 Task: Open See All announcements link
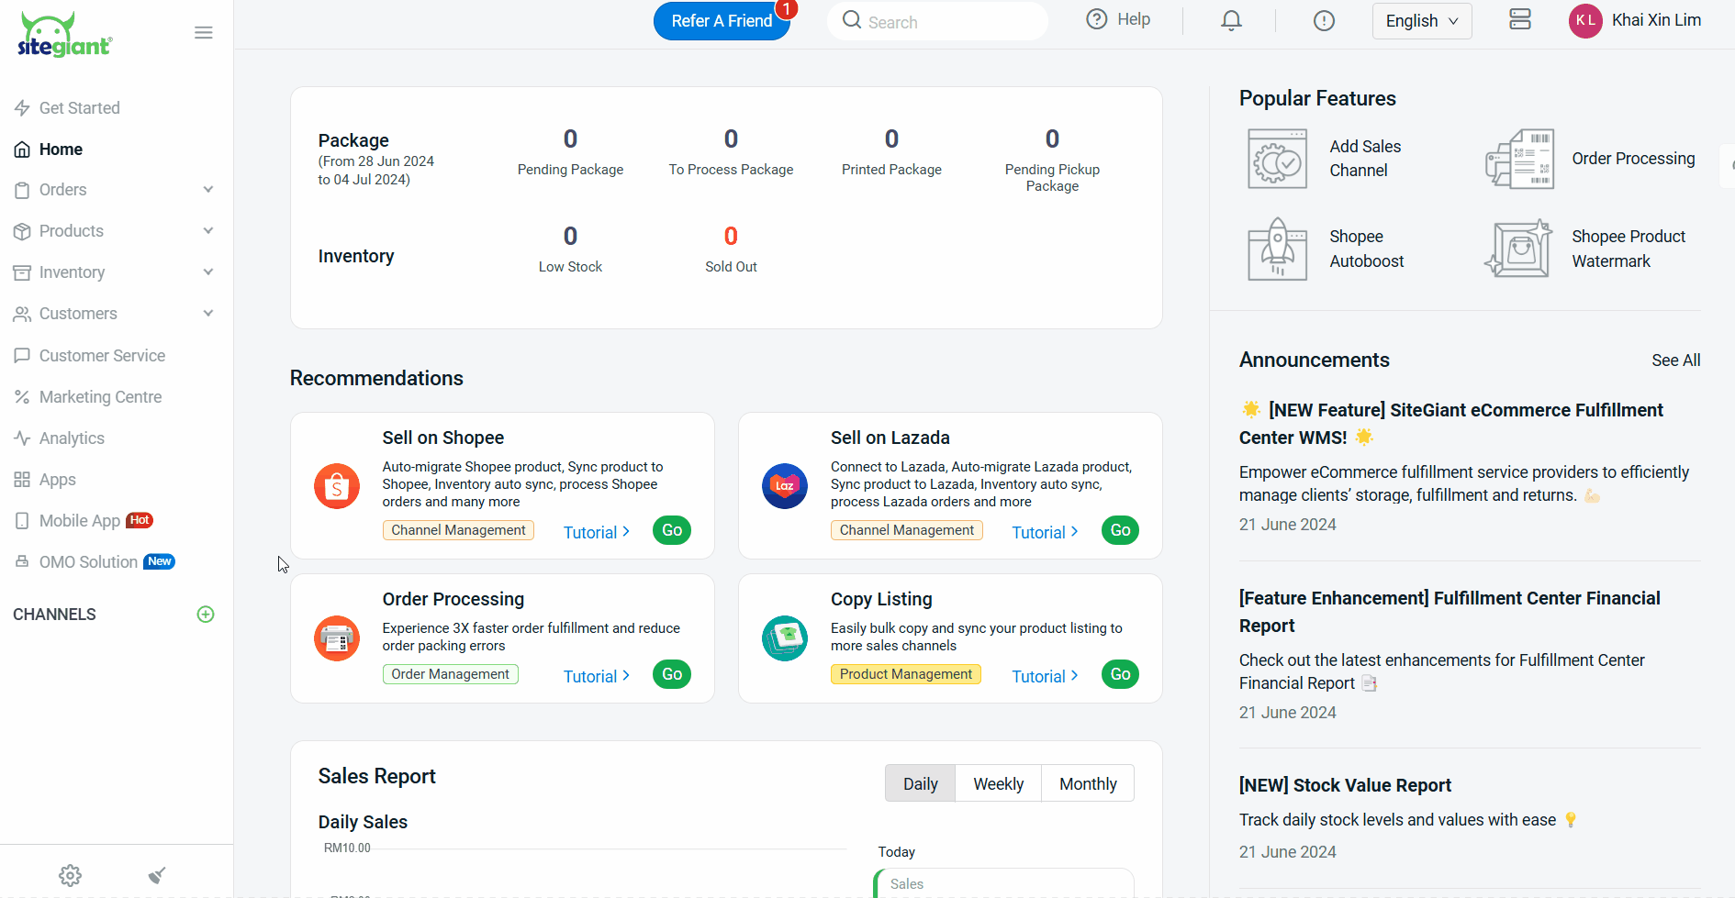[x=1675, y=360]
